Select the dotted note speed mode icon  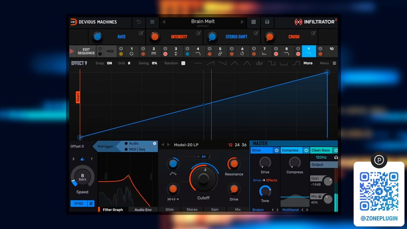click(x=82, y=159)
